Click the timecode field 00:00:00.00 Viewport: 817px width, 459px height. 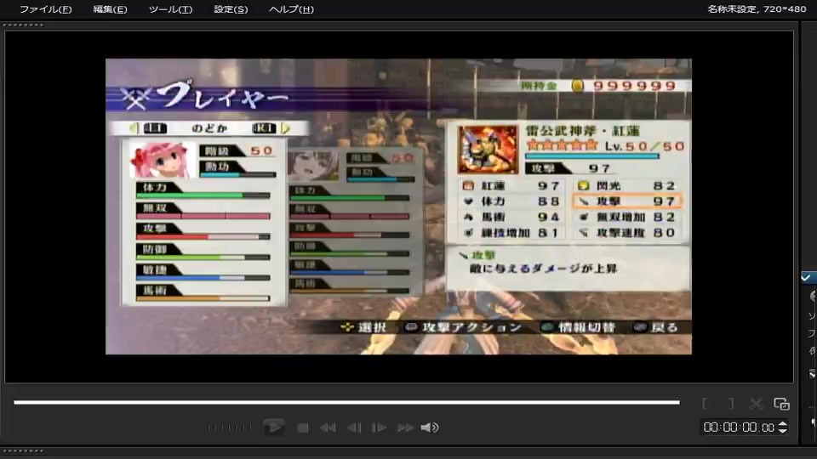(739, 428)
